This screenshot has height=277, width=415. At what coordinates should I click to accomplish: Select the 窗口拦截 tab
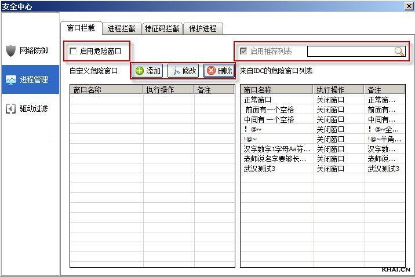(81, 28)
